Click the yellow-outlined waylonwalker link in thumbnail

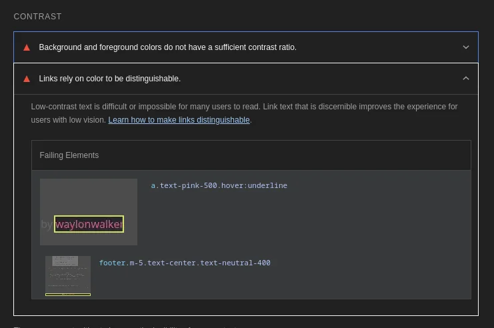point(89,224)
